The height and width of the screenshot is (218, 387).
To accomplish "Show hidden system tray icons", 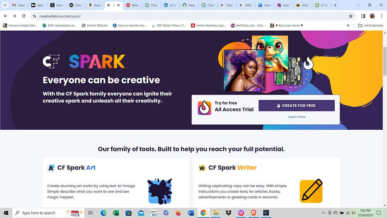I will click(x=323, y=213).
